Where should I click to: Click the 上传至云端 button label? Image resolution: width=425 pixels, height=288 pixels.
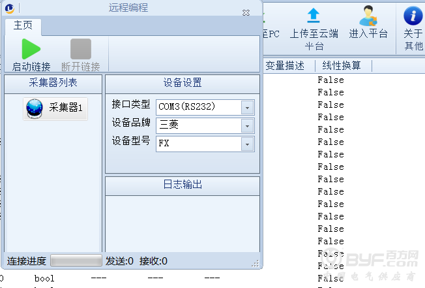pyautogui.click(x=314, y=34)
